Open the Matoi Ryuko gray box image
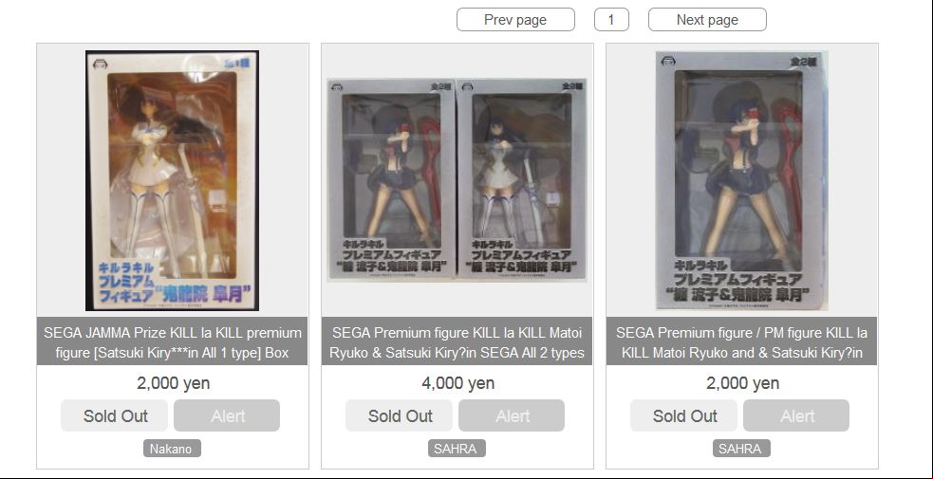Image resolution: width=933 pixels, height=479 pixels. (742, 180)
